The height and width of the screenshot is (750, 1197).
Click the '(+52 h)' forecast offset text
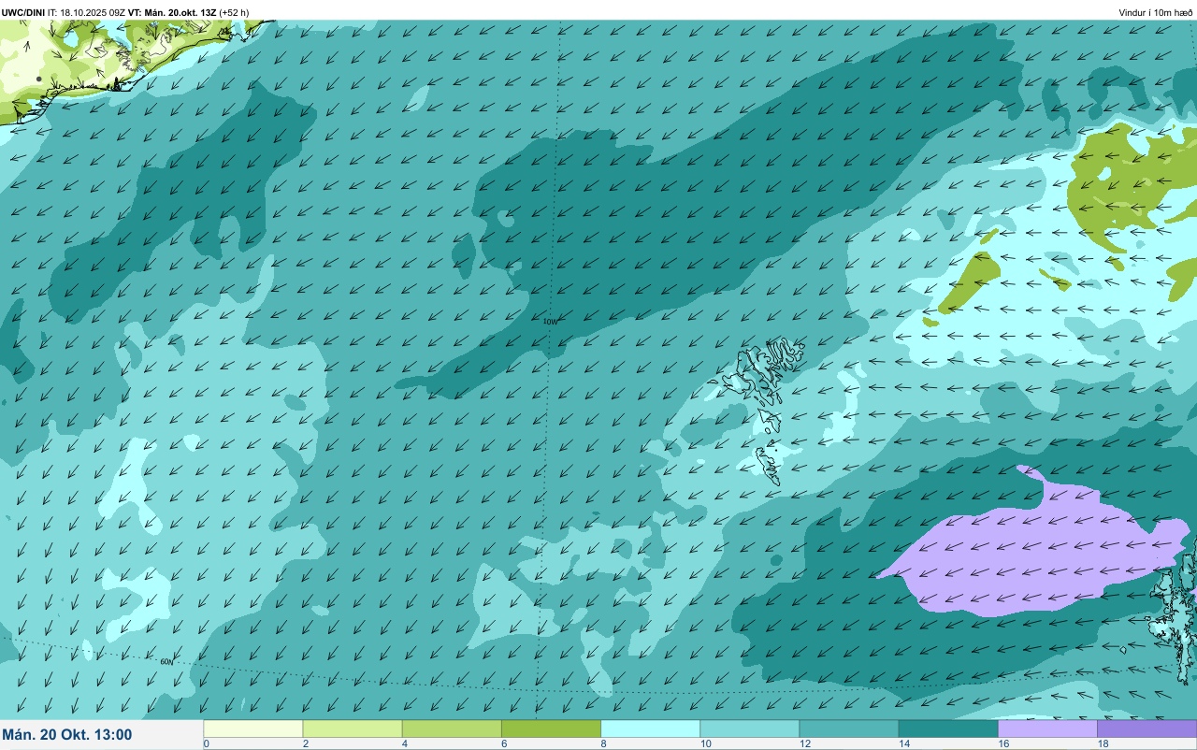click(x=234, y=12)
